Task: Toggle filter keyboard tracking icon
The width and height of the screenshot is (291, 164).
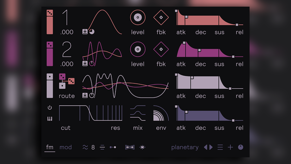Action: 50,119
